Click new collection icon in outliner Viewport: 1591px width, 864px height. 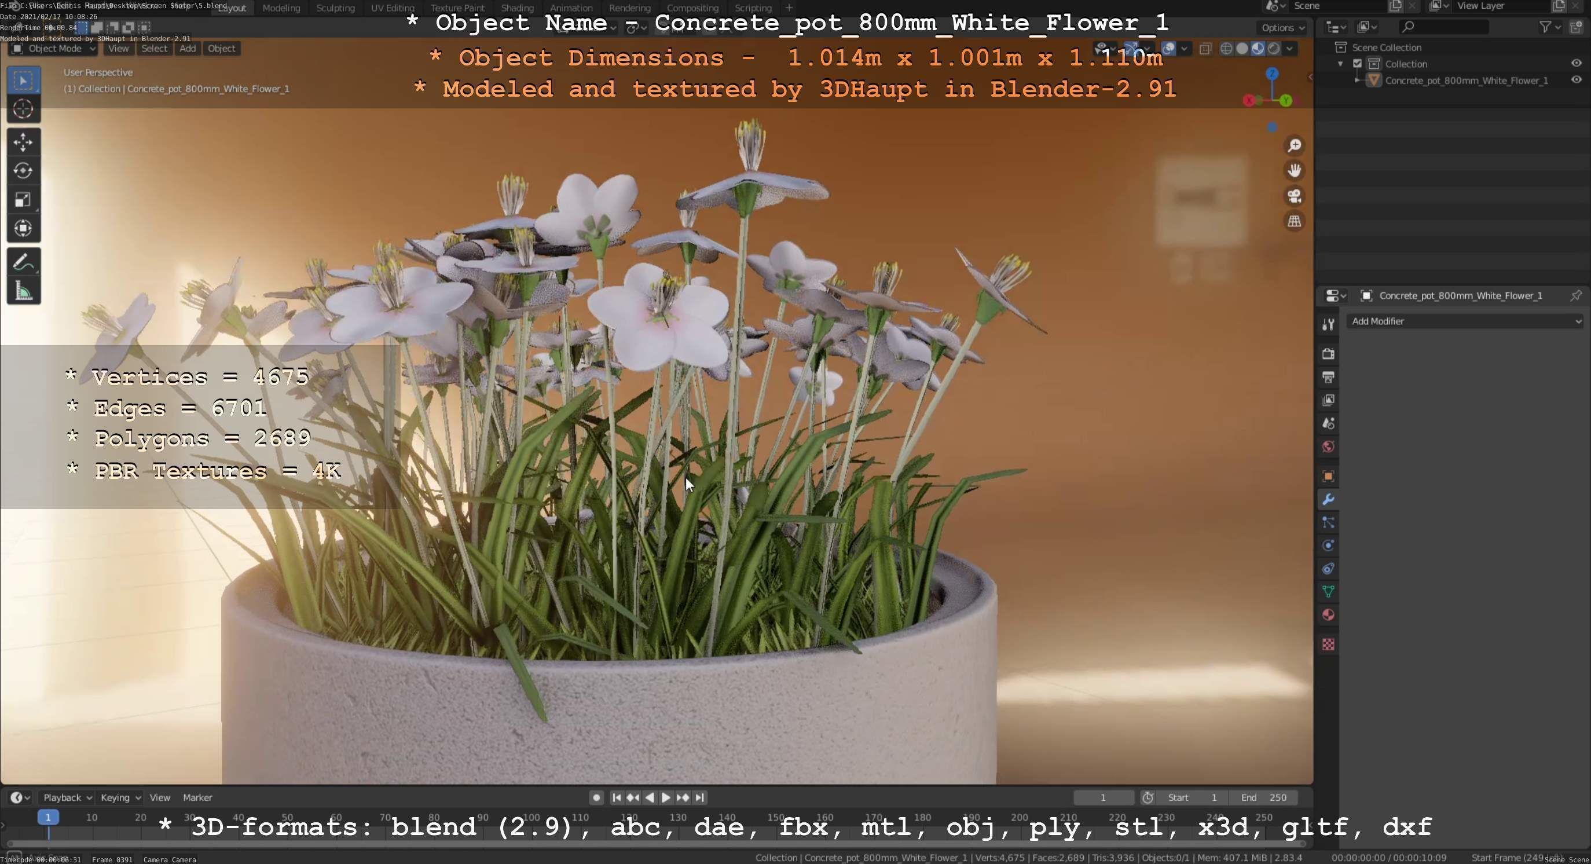pyautogui.click(x=1577, y=27)
